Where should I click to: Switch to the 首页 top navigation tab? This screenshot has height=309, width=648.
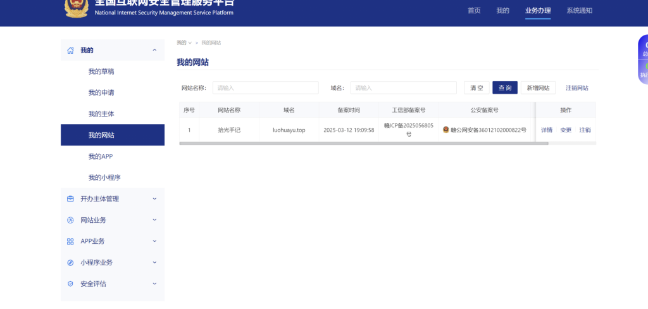474,11
